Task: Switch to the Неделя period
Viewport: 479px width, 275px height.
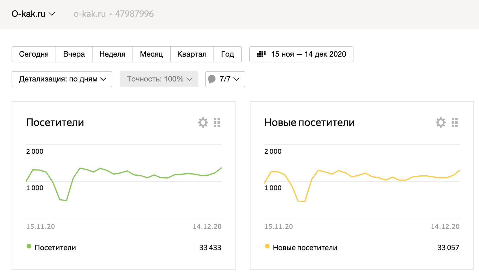Action: pyautogui.click(x=112, y=54)
